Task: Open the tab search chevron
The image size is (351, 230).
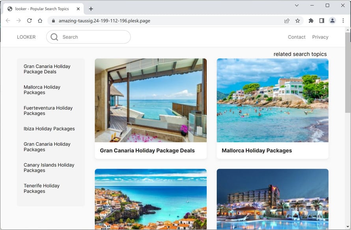Action: tap(297, 6)
